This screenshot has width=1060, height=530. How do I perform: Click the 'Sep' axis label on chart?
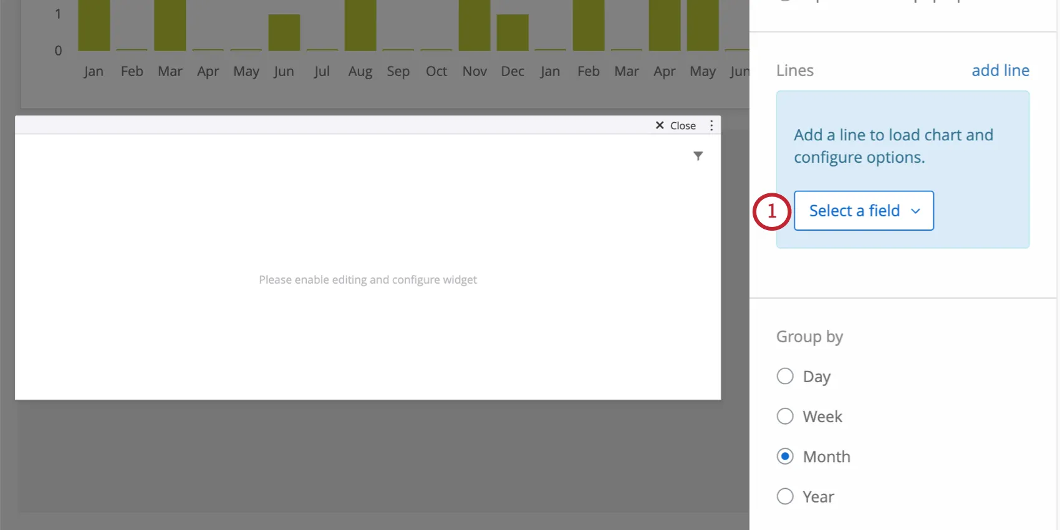click(x=398, y=72)
